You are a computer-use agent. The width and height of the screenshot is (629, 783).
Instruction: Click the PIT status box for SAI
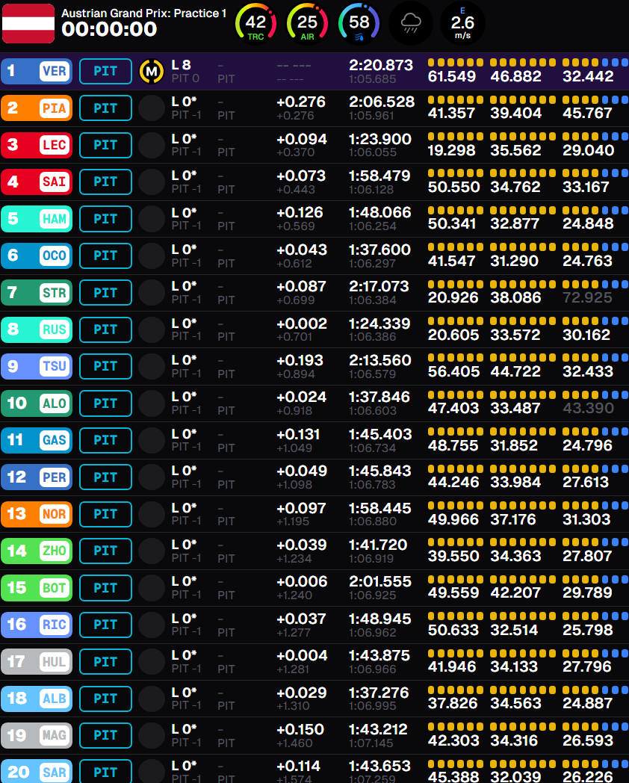pos(106,182)
